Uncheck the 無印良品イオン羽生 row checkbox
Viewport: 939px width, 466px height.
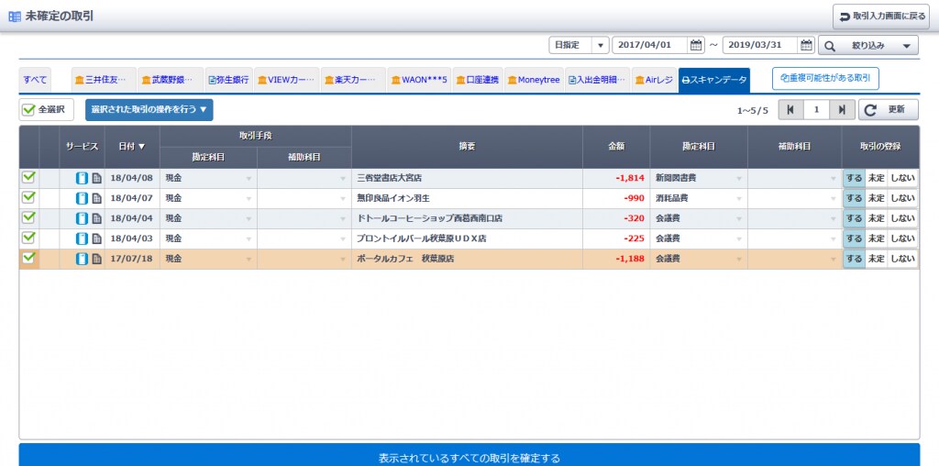28,197
